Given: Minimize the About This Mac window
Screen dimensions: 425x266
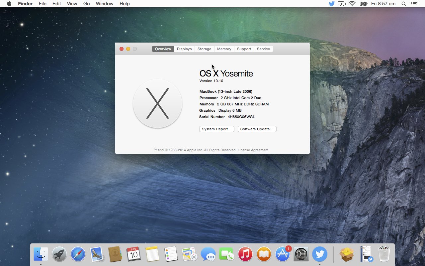Looking at the screenshot, I should 128,49.
